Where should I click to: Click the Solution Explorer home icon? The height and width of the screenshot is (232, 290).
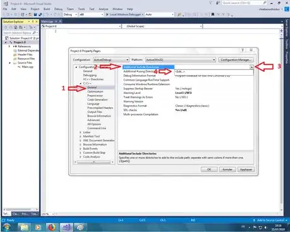16,27
